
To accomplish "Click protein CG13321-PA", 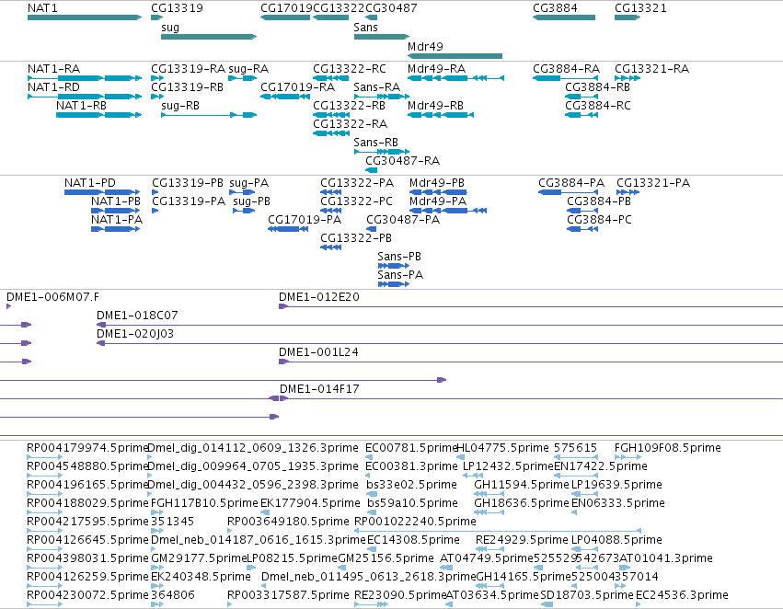I will (653, 183).
